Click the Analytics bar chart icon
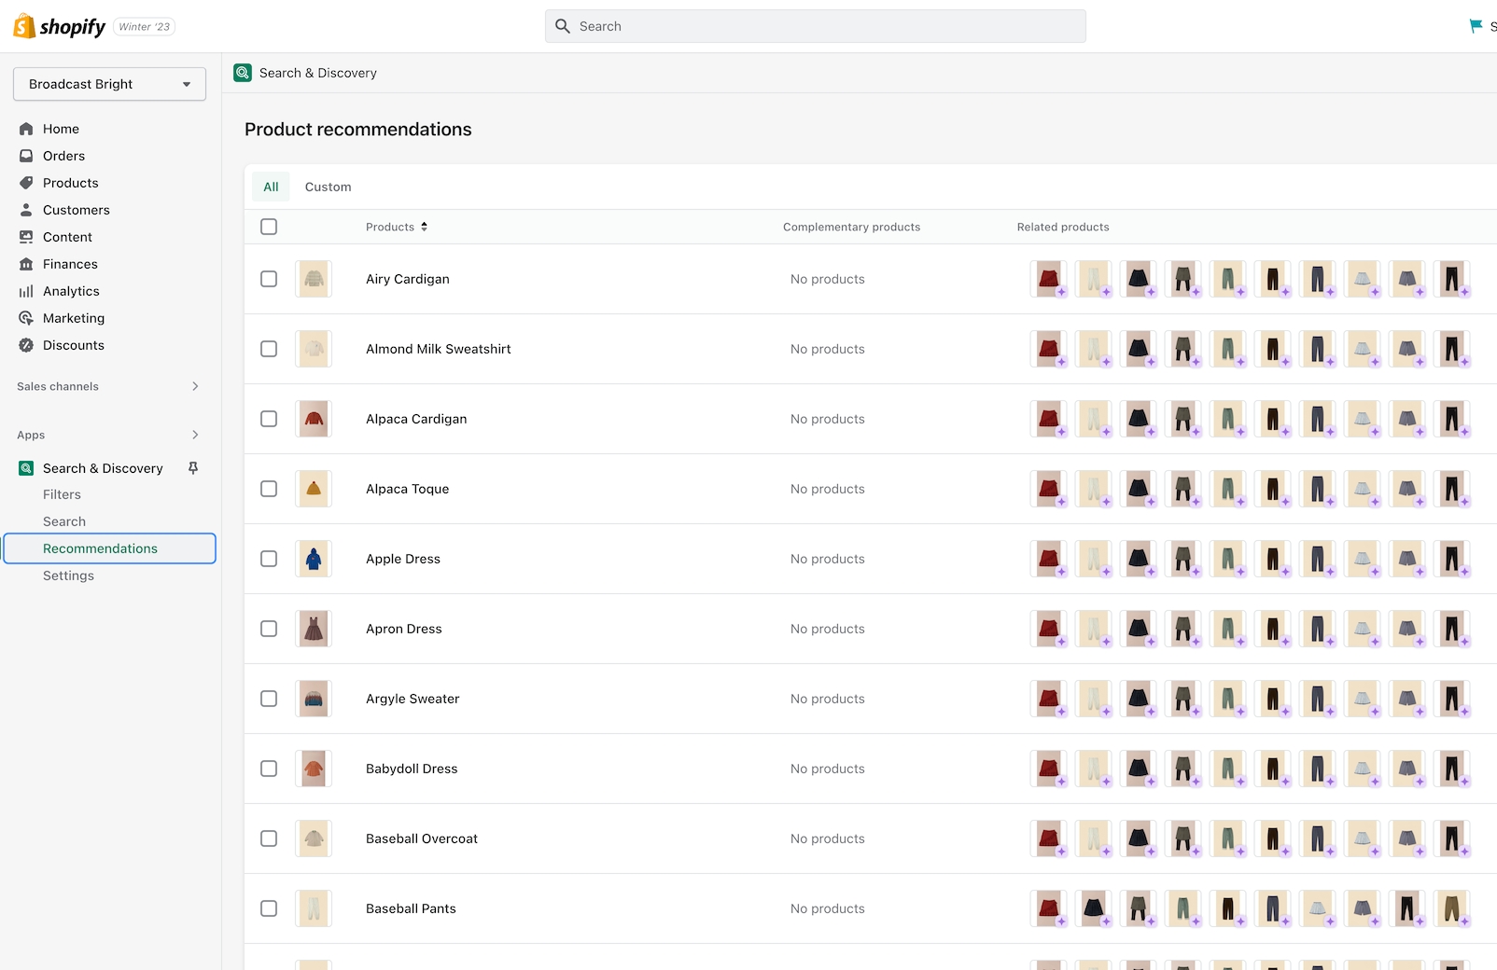1497x970 pixels. tap(26, 291)
